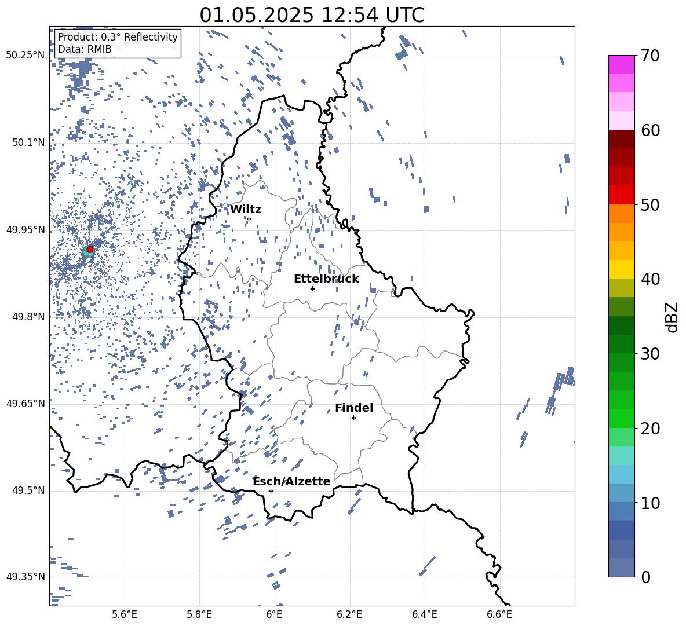Click the 5.6°E longitude label
The image size is (686, 626).
coord(125,614)
